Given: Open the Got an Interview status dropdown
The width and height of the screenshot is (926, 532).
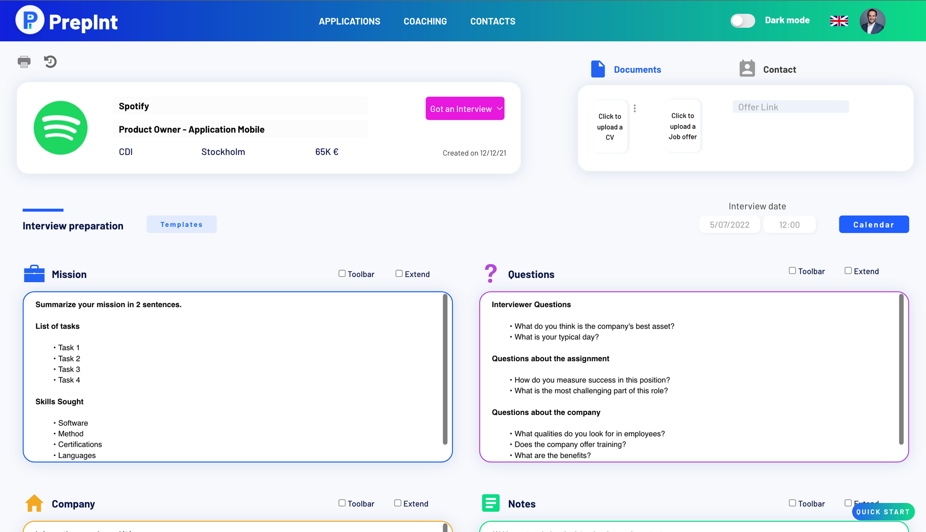Looking at the screenshot, I should pyautogui.click(x=465, y=108).
